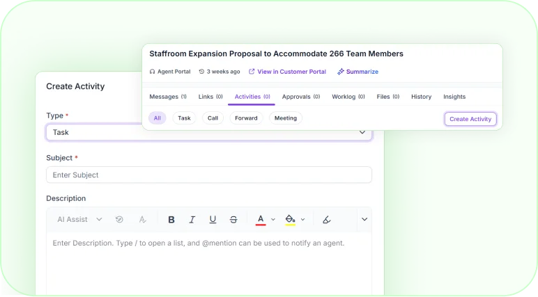Apply strikethrough formatting to description text
This screenshot has width=538, height=297.
(233, 220)
